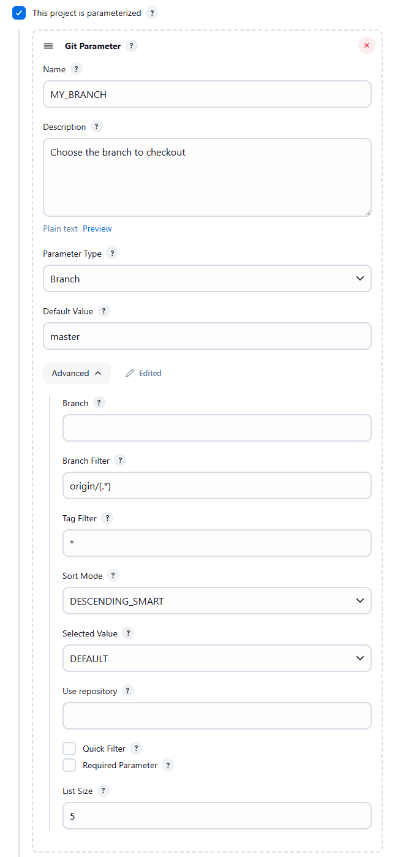Open help for the Name field
Image resolution: width=395 pixels, height=857 pixels.
76,69
